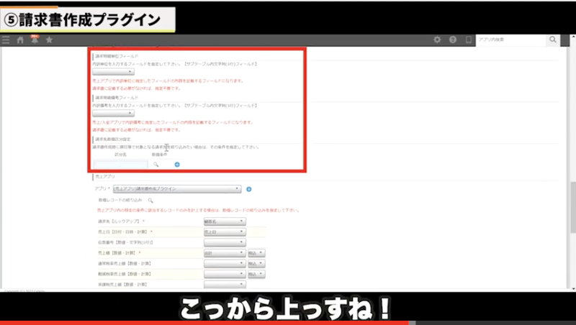576x325 pixels.
Task: Add a row with the blue plus in 請求先取得区分指定
Action: coord(177,164)
